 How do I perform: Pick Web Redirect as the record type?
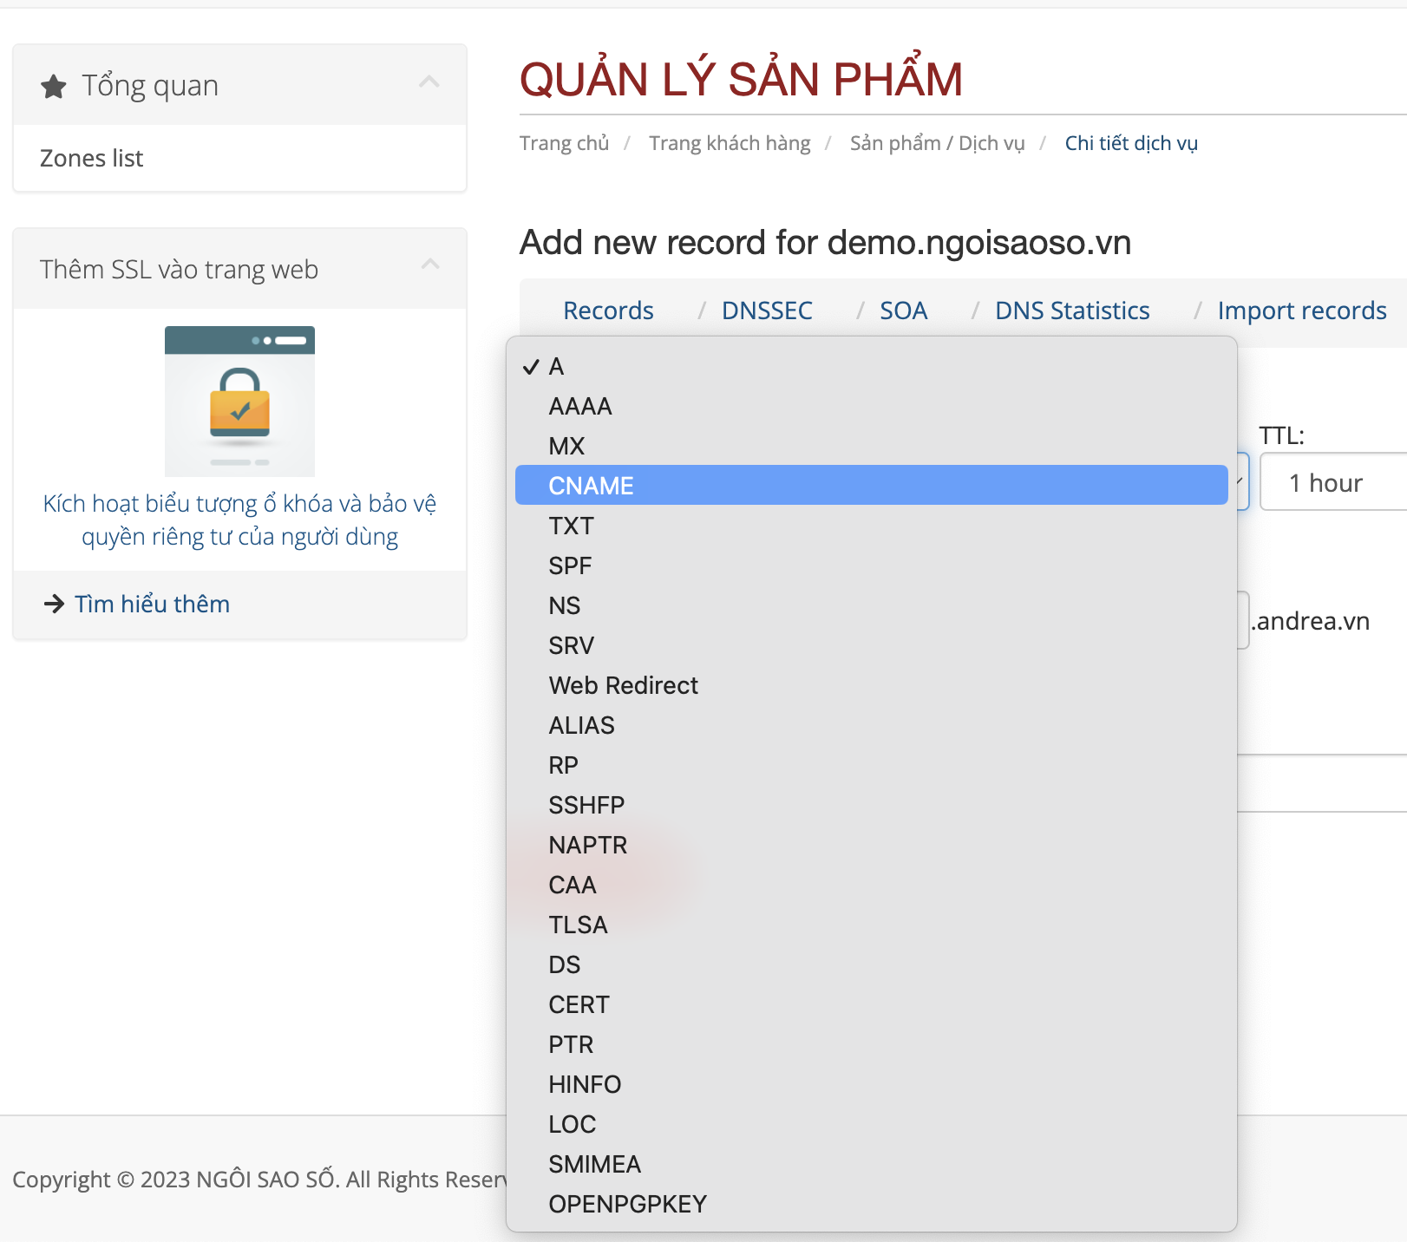tap(623, 685)
